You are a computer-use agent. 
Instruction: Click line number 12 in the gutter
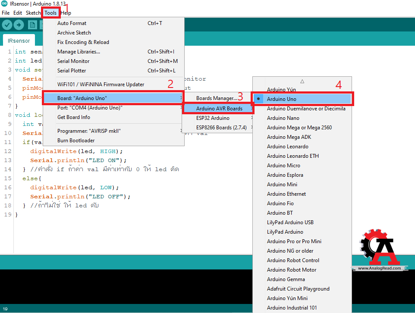click(x=8, y=151)
